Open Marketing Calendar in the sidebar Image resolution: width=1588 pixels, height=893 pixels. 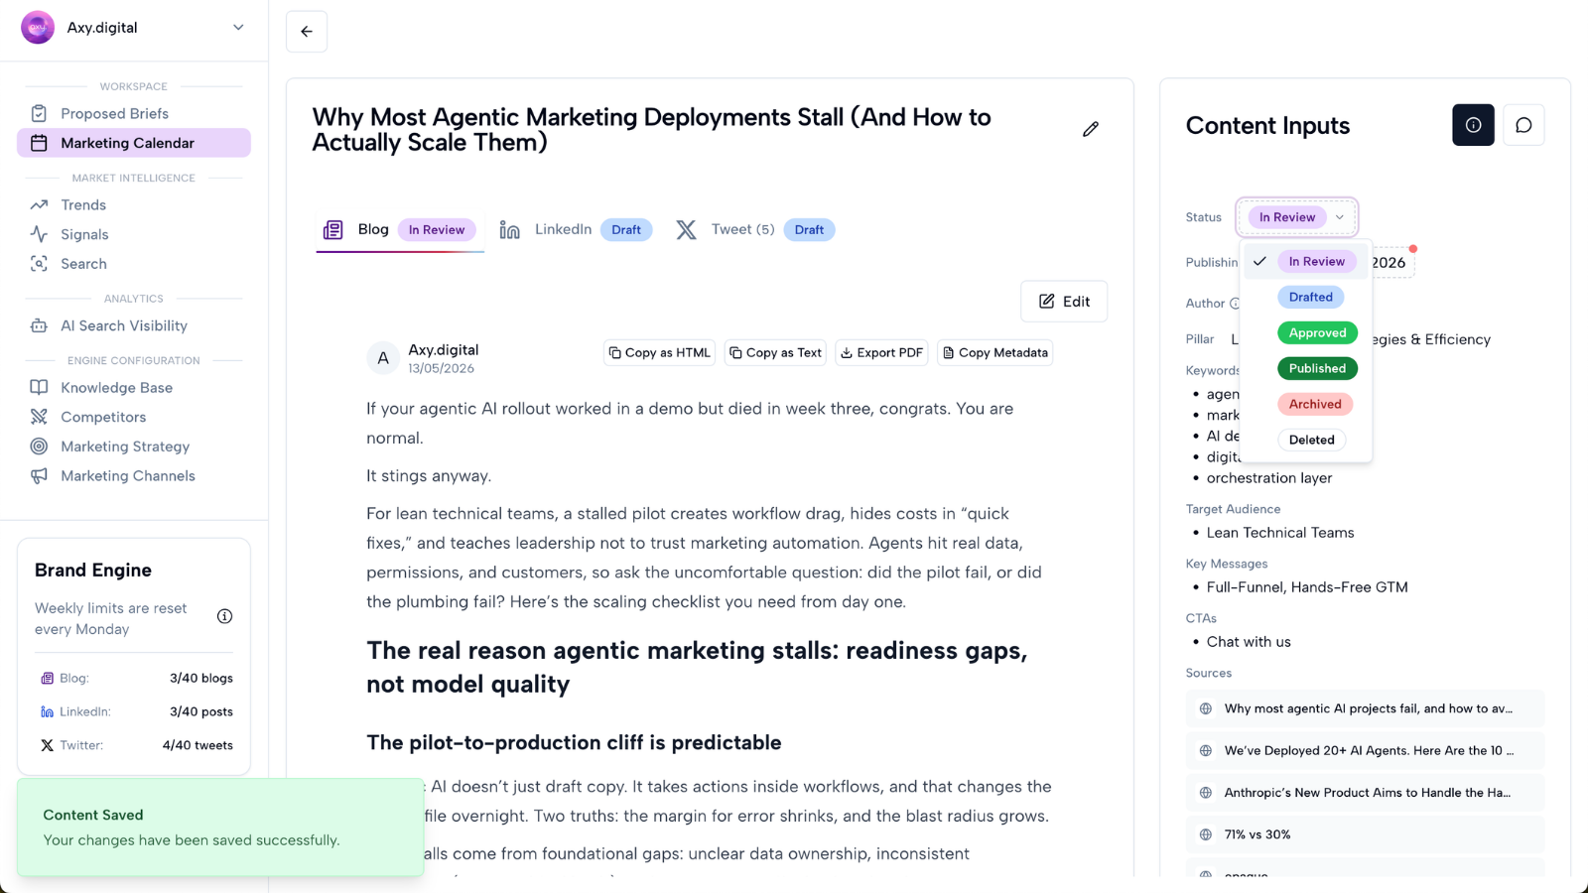[134, 143]
